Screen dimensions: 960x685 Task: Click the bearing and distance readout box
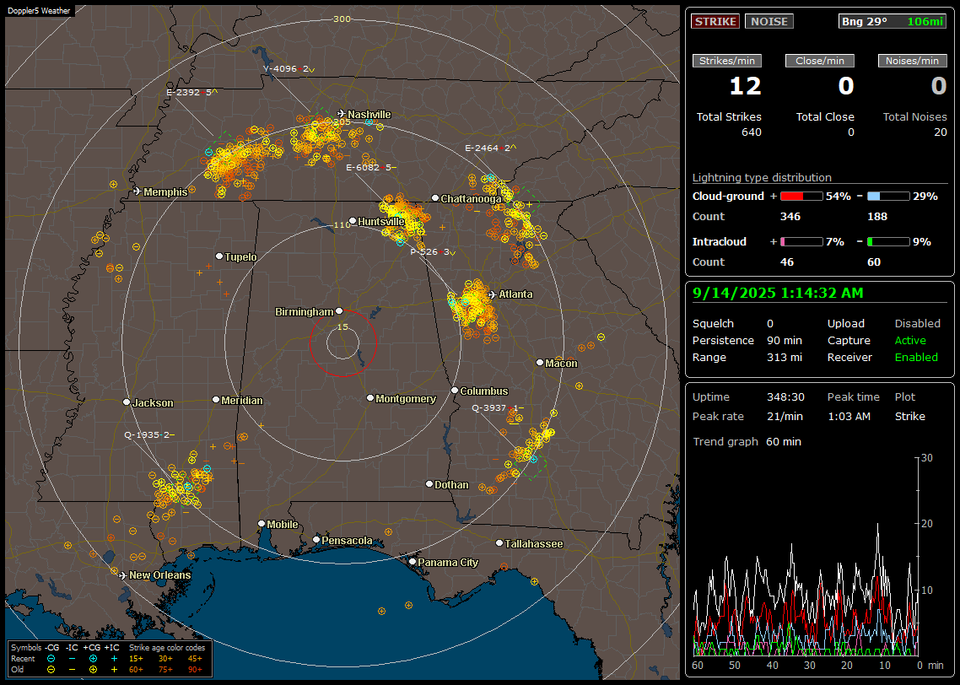pyautogui.click(x=892, y=21)
